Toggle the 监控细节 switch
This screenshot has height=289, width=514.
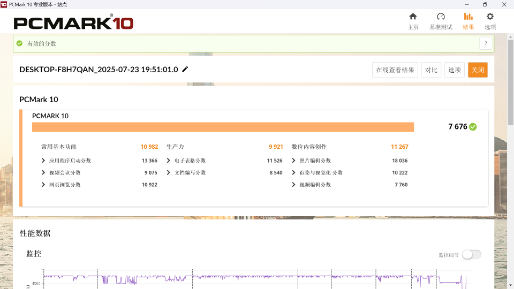(471, 254)
